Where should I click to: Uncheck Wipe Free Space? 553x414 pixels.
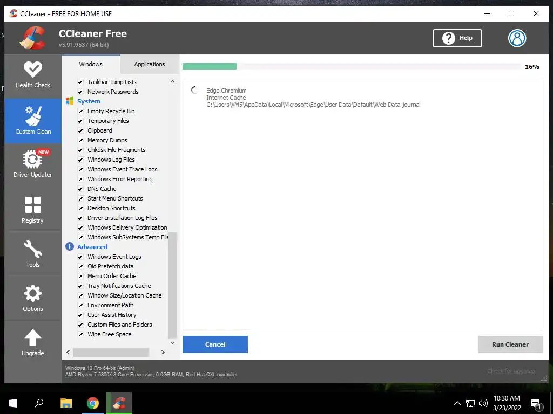[80, 334]
